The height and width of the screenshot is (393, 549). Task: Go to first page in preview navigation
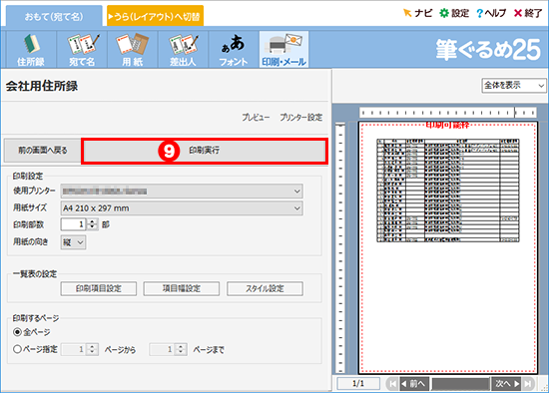tap(392, 384)
